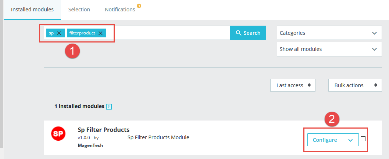Viewport: 389px width, 159px height.
Task: Click the Sp Filter Products red logo
Action: click(x=58, y=134)
